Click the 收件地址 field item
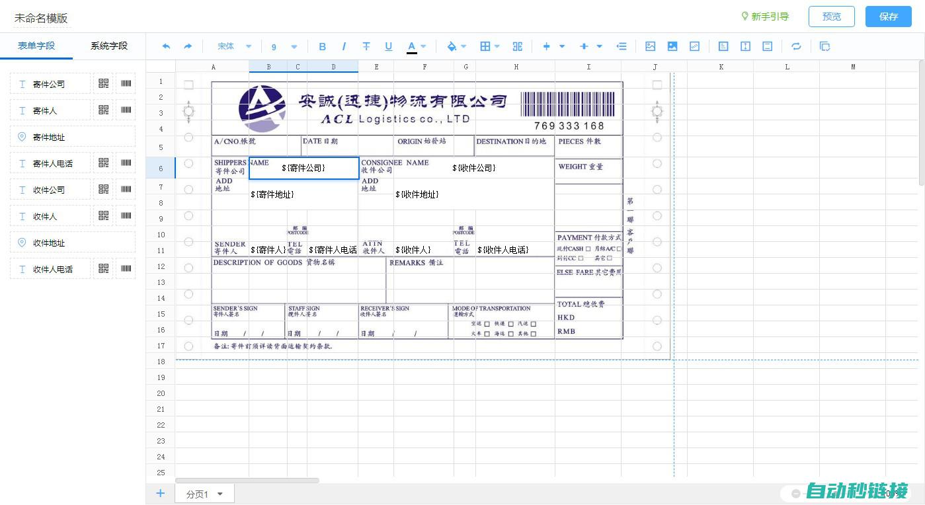Image resolution: width=925 pixels, height=505 pixels. pyautogui.click(x=73, y=242)
